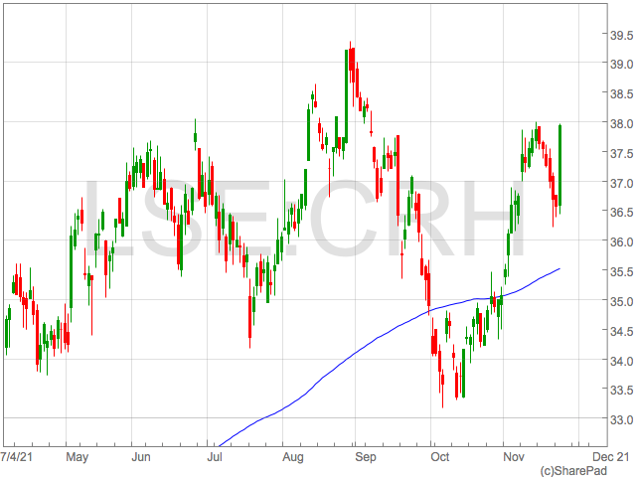The width and height of the screenshot is (636, 477).
Task: Click the Jul date axis label
Action: click(x=214, y=457)
